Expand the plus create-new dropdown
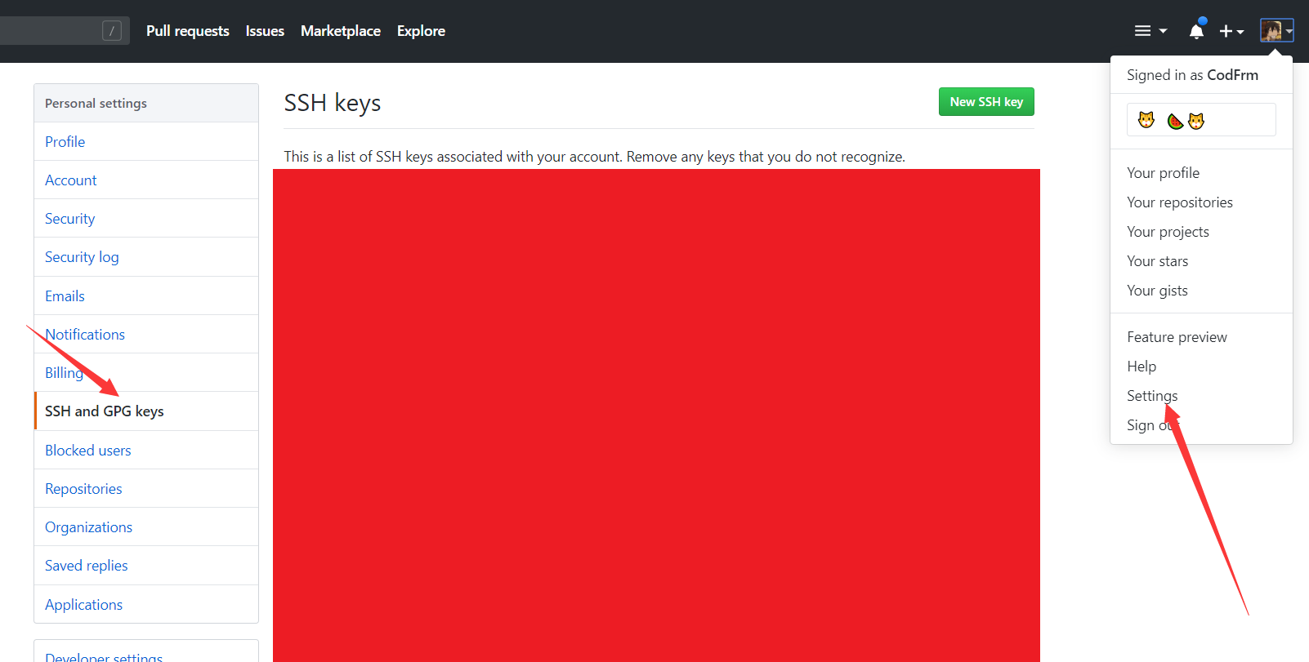Screen dimensions: 1309x662 point(1231,31)
